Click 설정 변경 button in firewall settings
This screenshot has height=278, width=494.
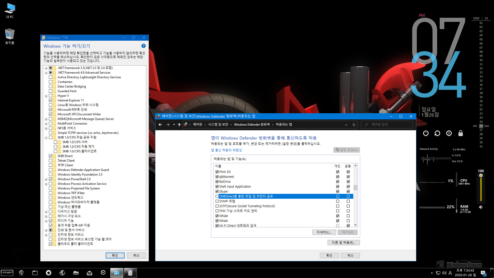pos(346,150)
